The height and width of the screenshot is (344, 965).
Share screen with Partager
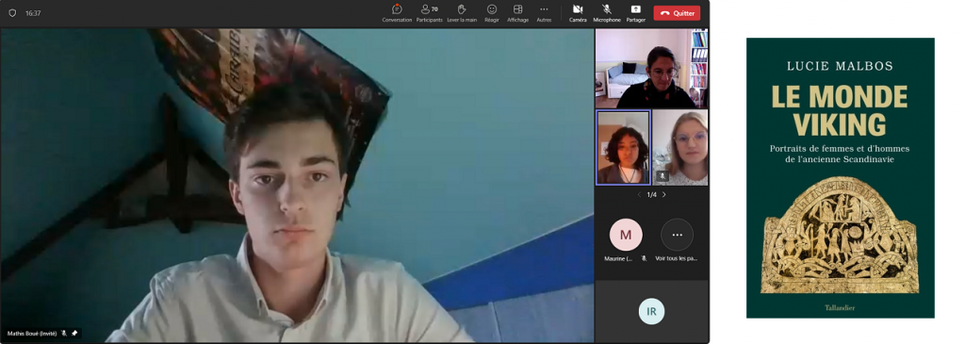coord(636,13)
